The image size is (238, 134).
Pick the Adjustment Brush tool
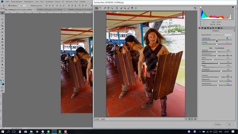(x=128, y=8)
